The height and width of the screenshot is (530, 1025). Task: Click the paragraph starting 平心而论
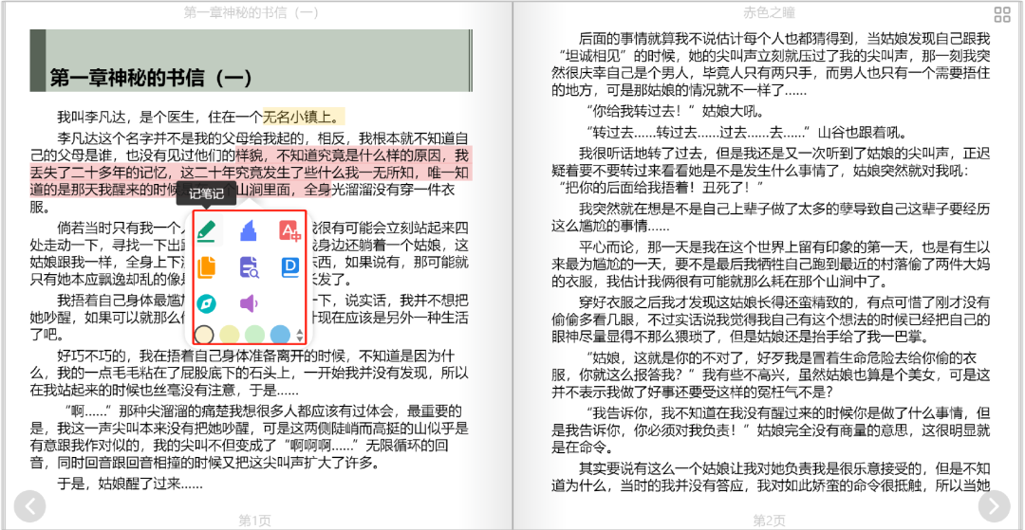coord(772,265)
